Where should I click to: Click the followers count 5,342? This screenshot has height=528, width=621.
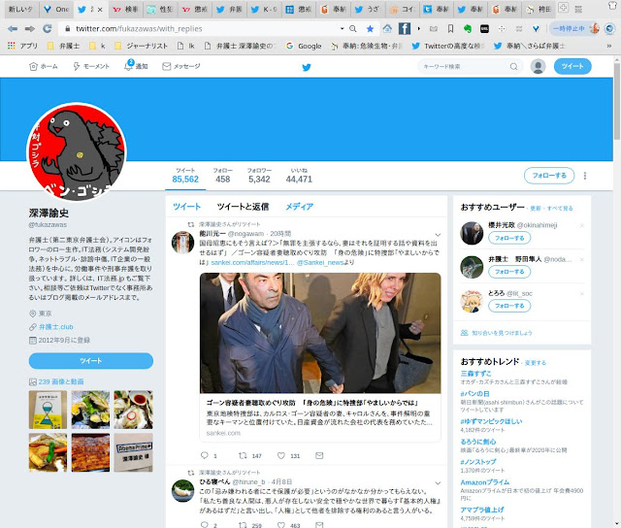(259, 179)
